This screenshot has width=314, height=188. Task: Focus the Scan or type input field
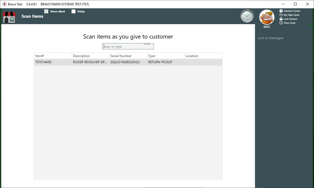tap(128, 46)
